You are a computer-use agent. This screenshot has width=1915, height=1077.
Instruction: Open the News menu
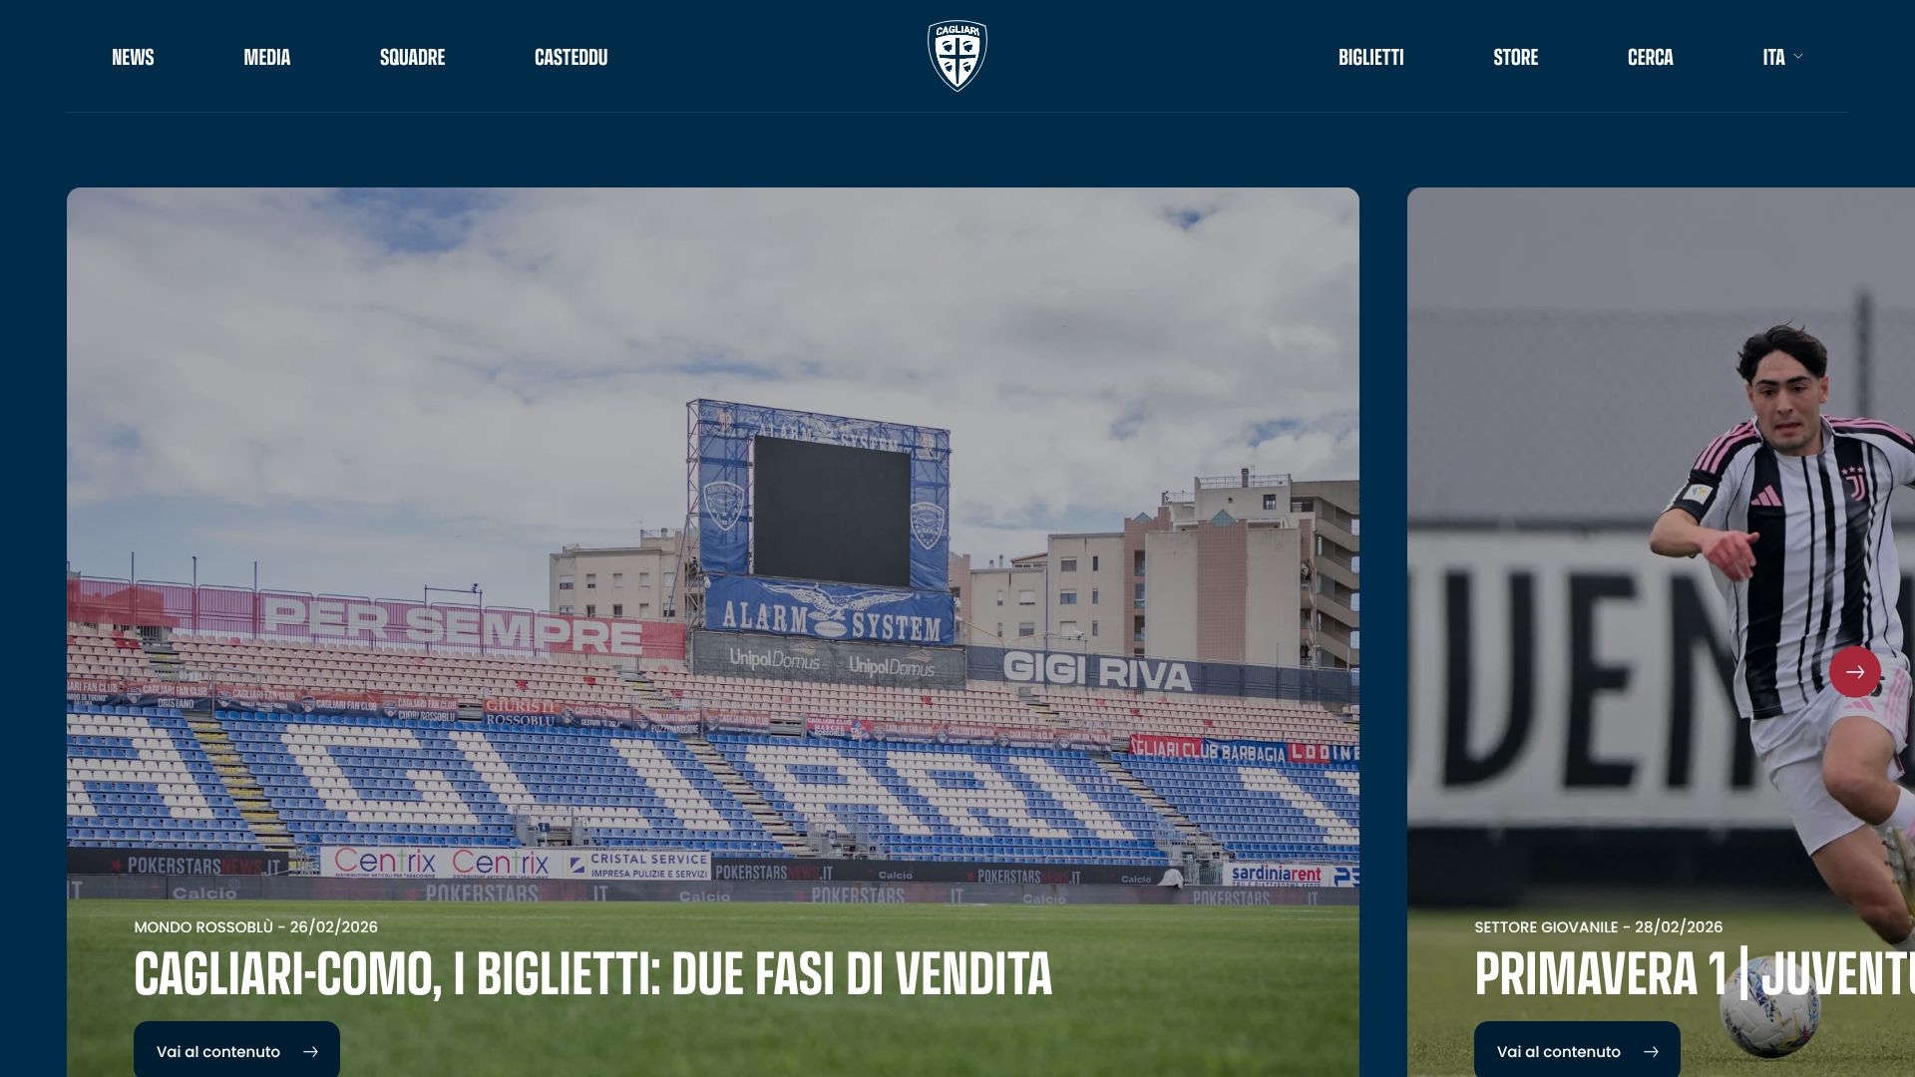133,57
